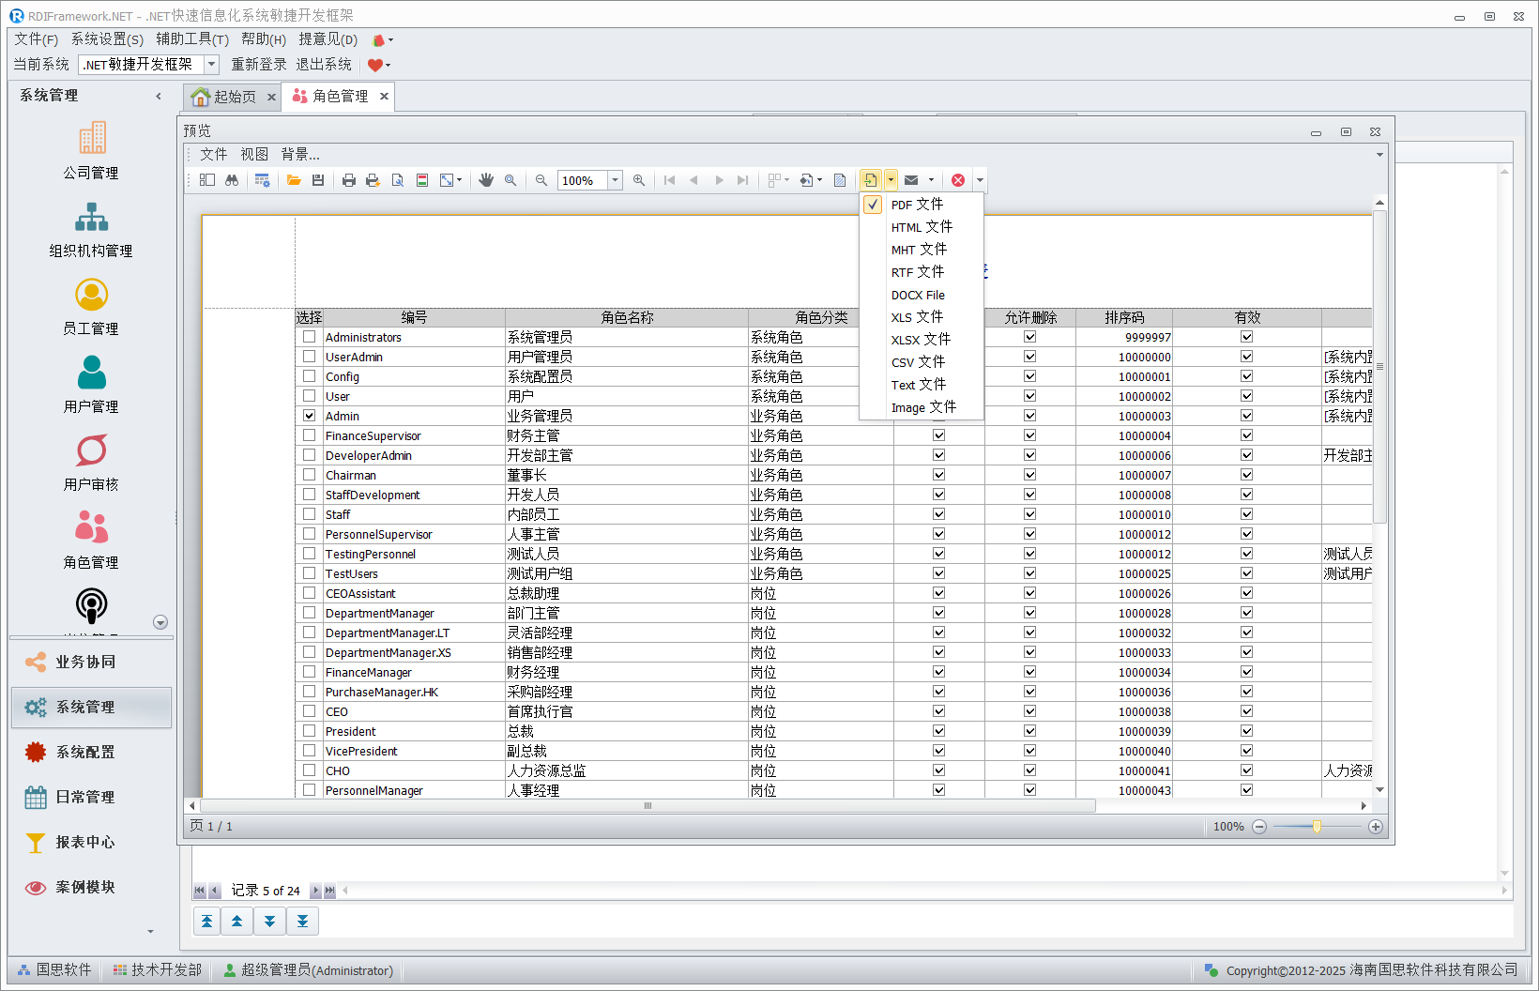
Task: Click the binoculars search icon in preview toolbar
Action: pyautogui.click(x=232, y=180)
